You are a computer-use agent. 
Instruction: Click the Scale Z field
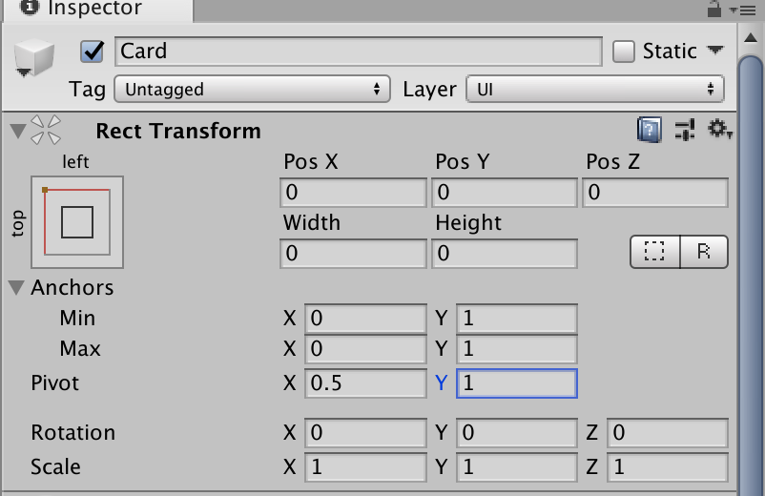pyautogui.click(x=668, y=467)
